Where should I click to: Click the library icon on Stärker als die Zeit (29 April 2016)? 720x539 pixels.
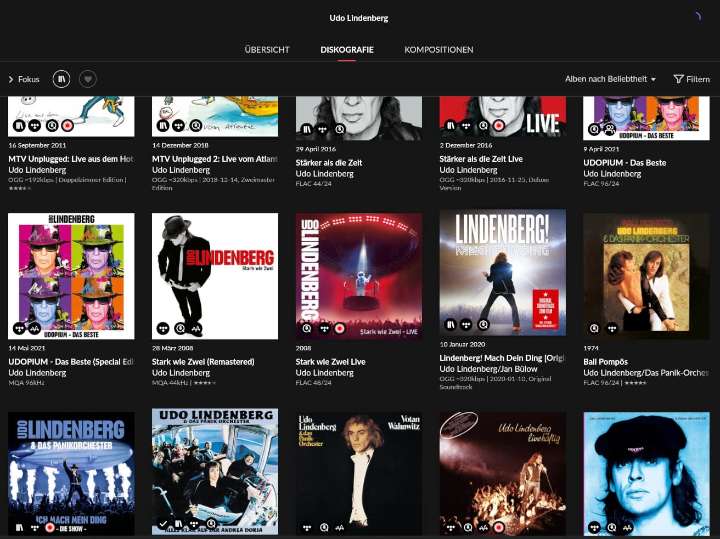coord(307,129)
